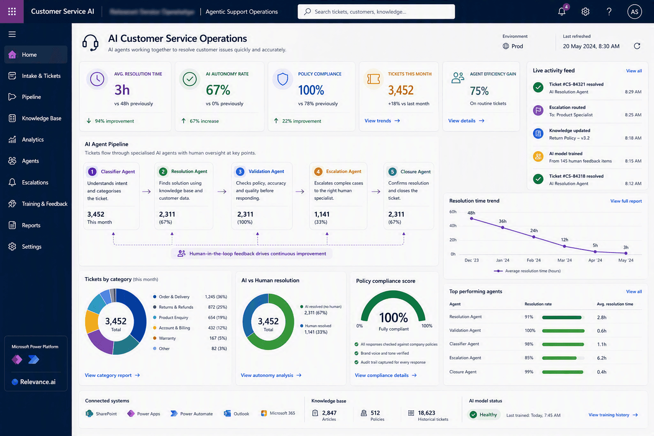Click the Healthy model status badge

click(x=484, y=415)
